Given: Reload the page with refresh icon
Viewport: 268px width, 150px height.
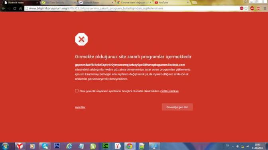Looking at the screenshot, I should (15, 8).
